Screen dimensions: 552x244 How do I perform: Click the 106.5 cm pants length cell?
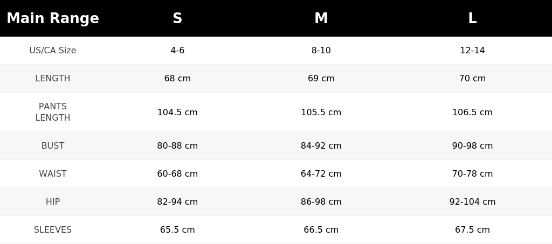pos(472,112)
